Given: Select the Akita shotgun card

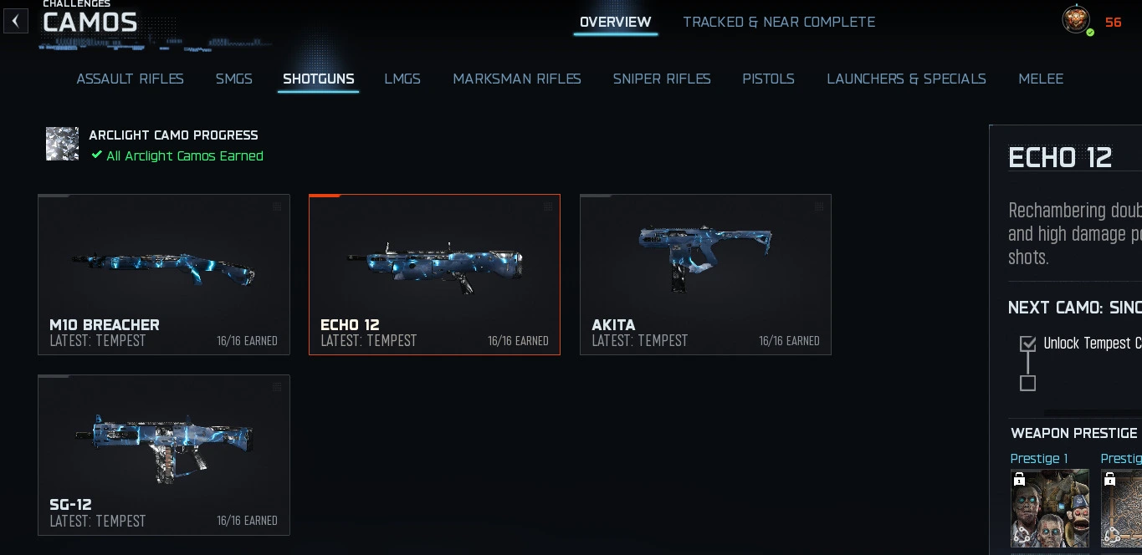Looking at the screenshot, I should (x=705, y=274).
